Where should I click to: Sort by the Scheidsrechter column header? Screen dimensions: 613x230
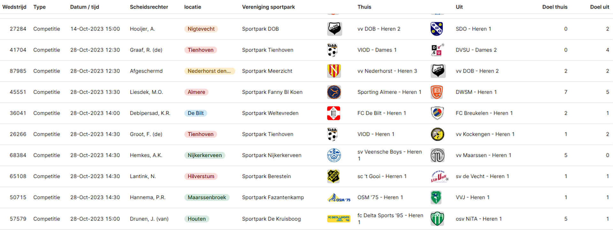(x=149, y=7)
